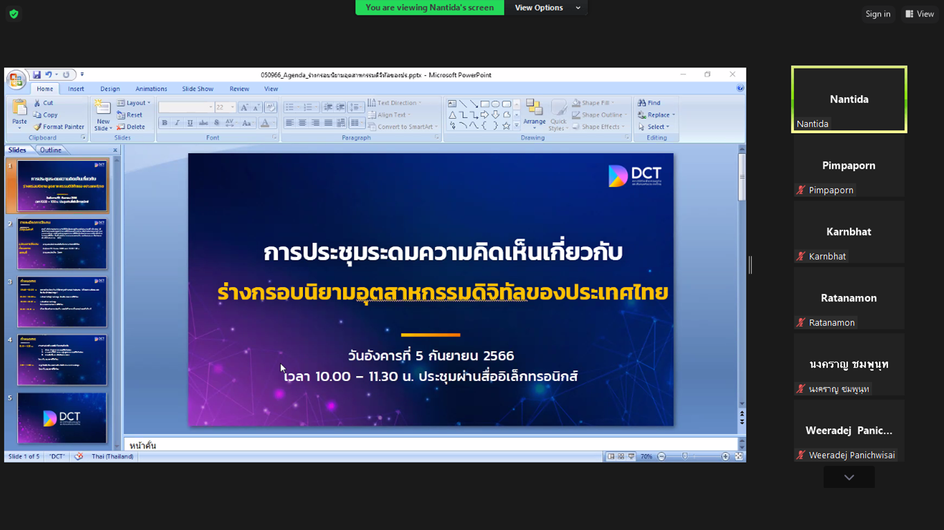Viewport: 944px width, 530px height.
Task: Click the Fit slide to window icon
Action: [x=739, y=457]
